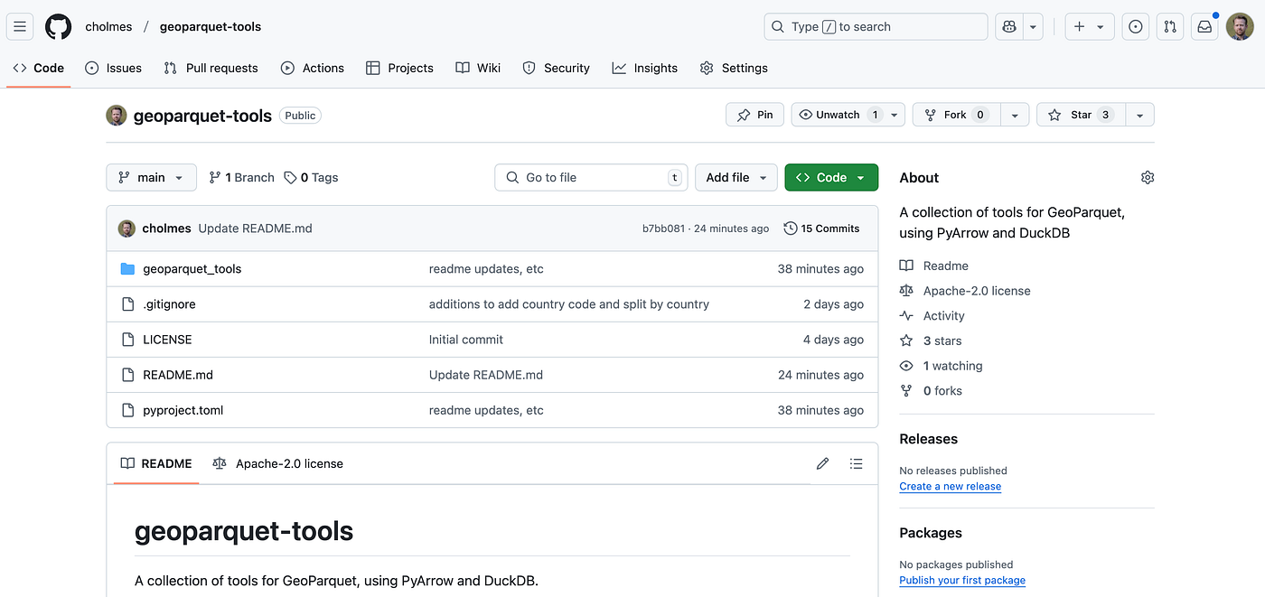Screen dimensions: 1265x597
Task: Open the Insights tab
Action: 645,68
